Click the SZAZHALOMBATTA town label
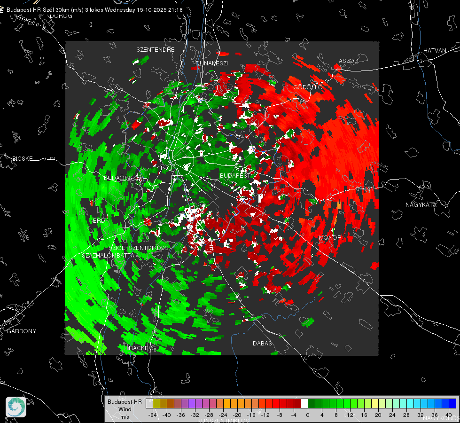The height and width of the screenshot is (423, 460). tap(108, 255)
